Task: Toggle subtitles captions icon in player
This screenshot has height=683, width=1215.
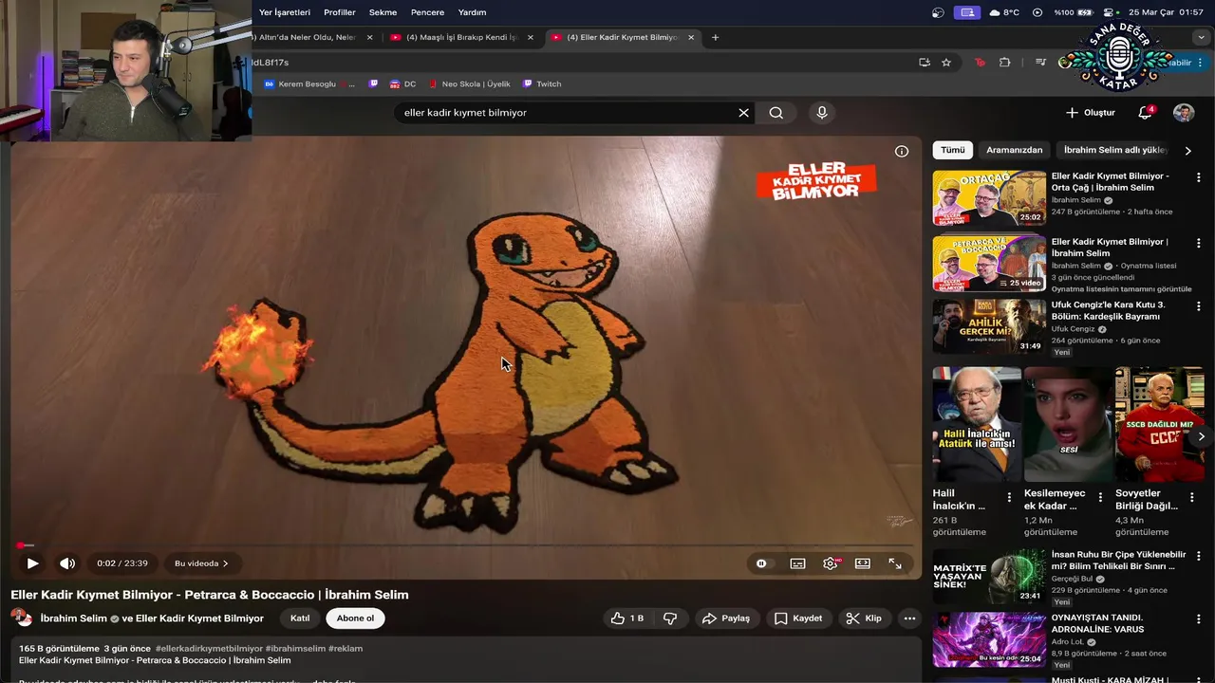Action: 798,563
